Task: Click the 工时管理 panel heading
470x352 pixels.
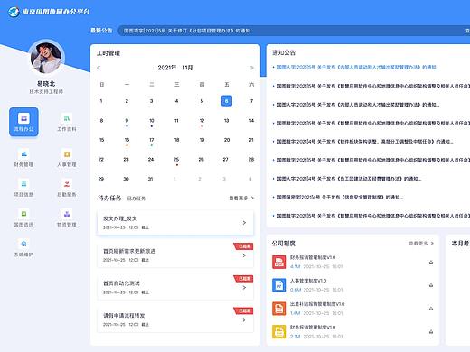Action: click(108, 53)
